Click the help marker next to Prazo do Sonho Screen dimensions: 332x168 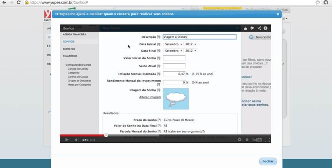[159, 120]
